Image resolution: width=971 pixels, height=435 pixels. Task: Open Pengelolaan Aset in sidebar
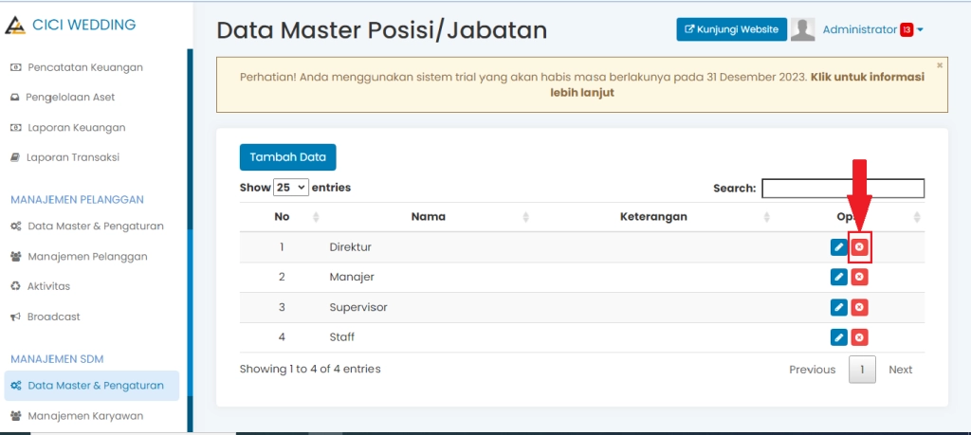[63, 98]
